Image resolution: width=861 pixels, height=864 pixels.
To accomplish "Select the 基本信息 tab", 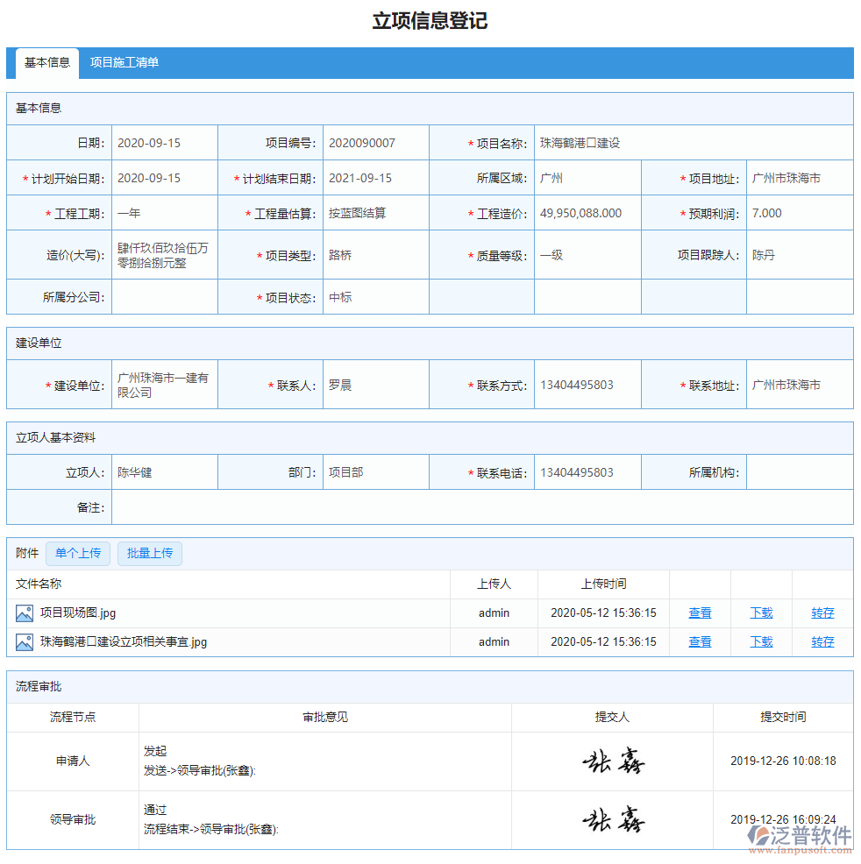I will click(46, 63).
